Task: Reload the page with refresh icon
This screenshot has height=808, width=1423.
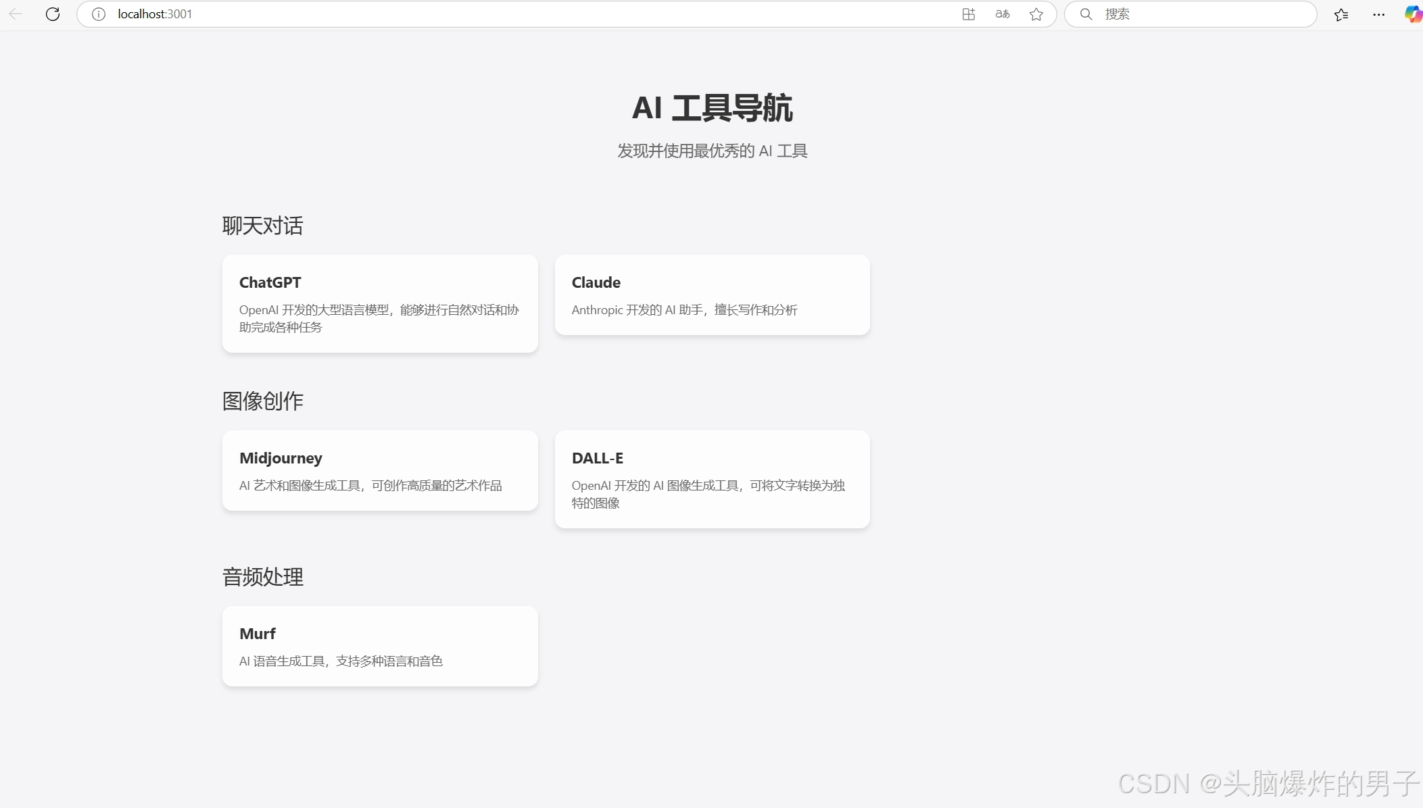Action: [53, 14]
